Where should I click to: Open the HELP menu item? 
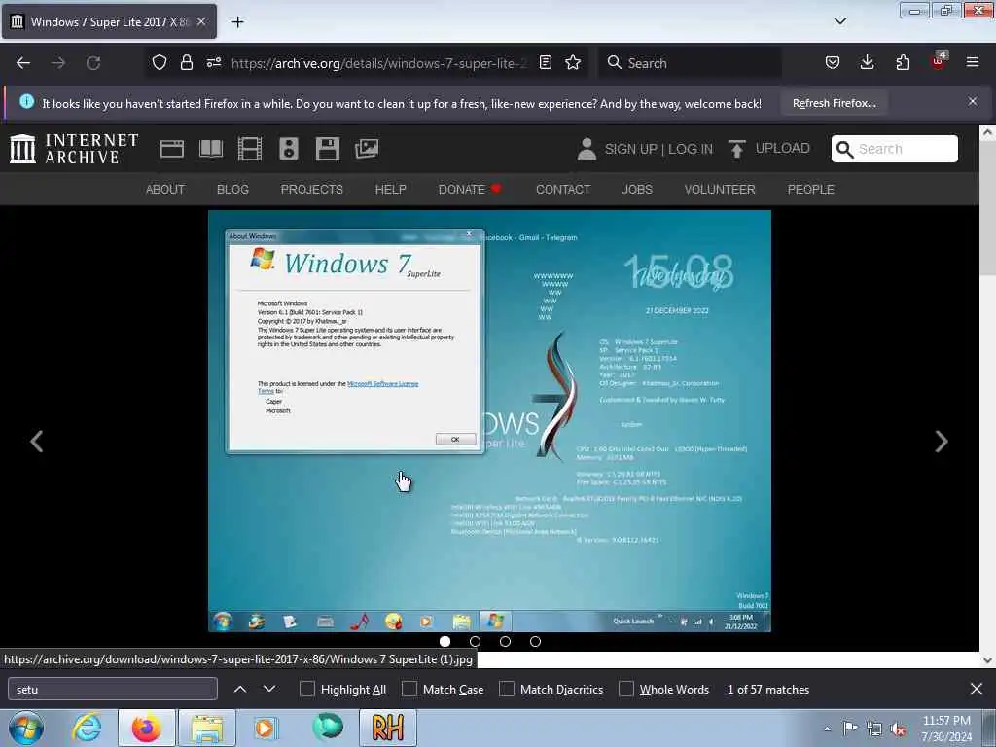[x=391, y=190]
